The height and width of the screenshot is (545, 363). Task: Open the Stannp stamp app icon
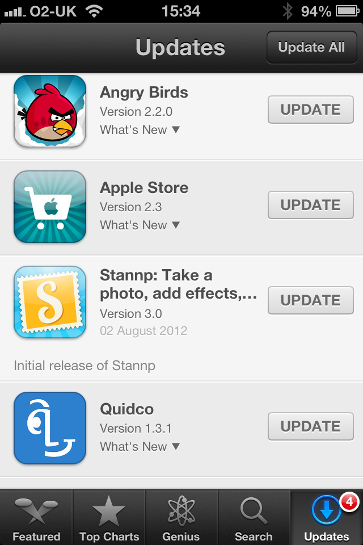click(x=50, y=301)
